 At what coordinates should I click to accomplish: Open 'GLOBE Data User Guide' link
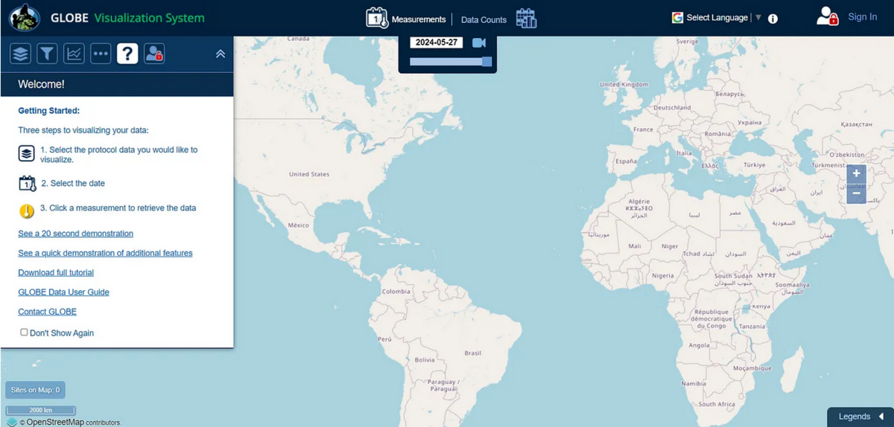coord(63,292)
